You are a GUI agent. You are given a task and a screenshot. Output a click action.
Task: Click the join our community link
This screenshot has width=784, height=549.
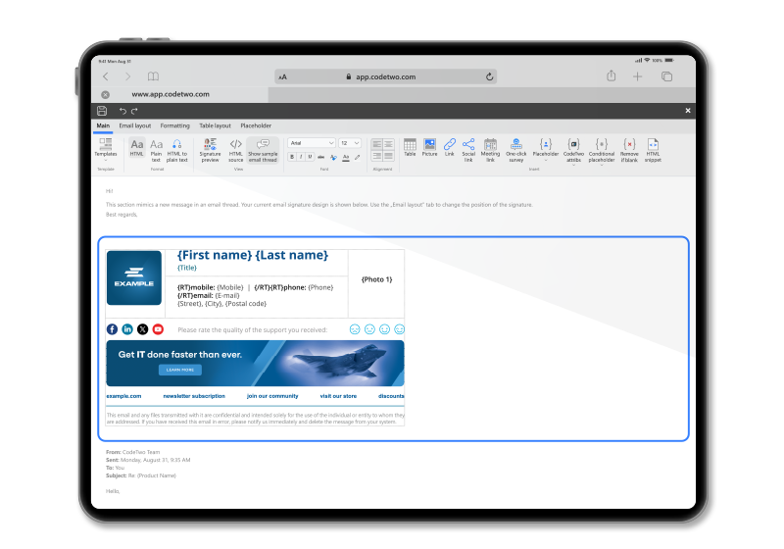tap(272, 396)
